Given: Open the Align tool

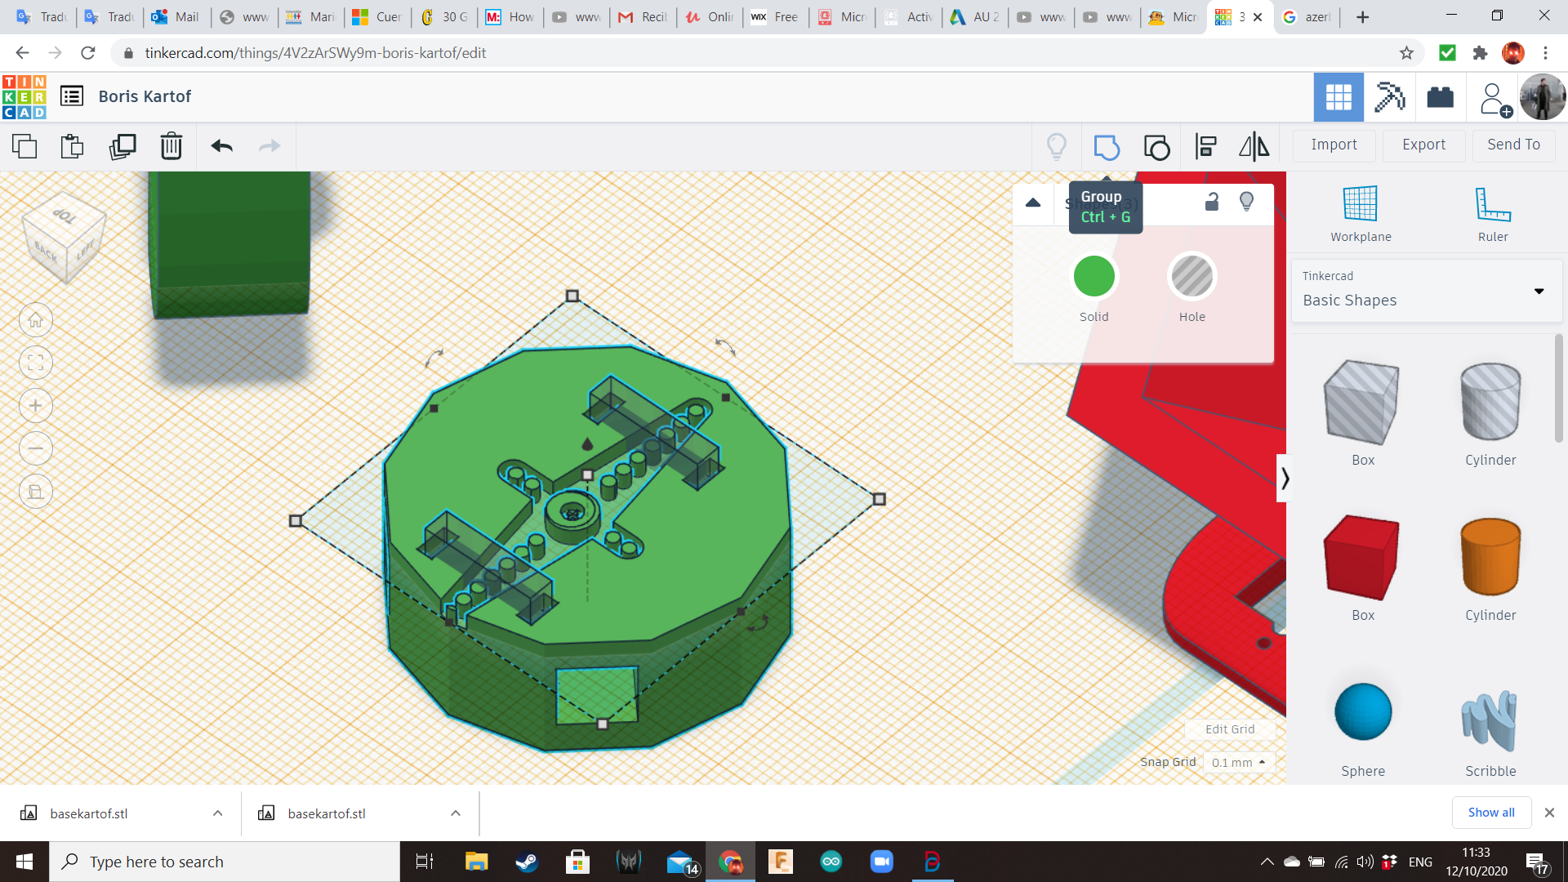Looking at the screenshot, I should tap(1205, 147).
